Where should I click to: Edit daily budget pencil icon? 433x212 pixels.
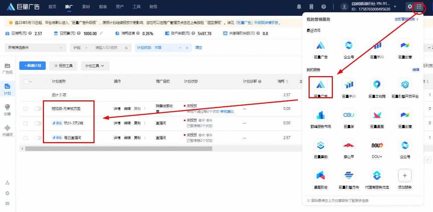point(101,33)
